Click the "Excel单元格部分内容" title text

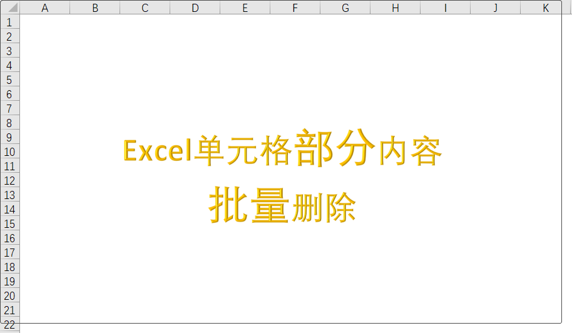click(x=283, y=148)
